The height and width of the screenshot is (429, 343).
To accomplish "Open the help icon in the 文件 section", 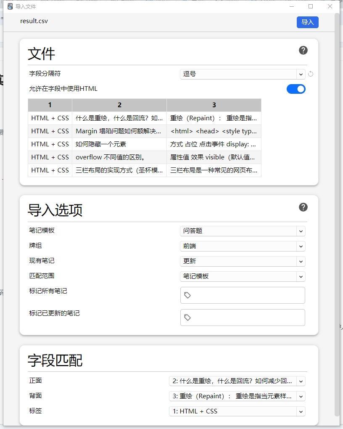I will point(303,50).
